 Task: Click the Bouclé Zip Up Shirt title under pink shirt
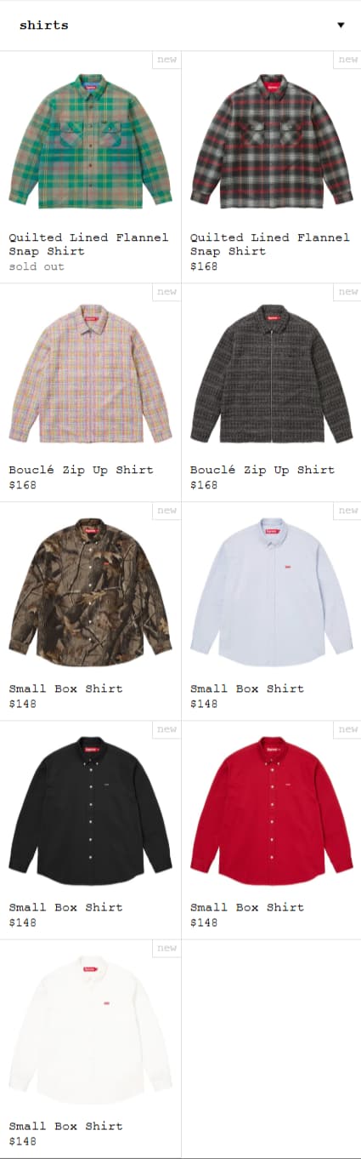click(82, 470)
